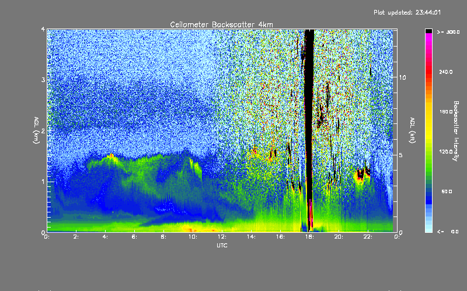Click the "180.0" colorbar value label
Viewport: 467px width, 291px height.
point(446,112)
